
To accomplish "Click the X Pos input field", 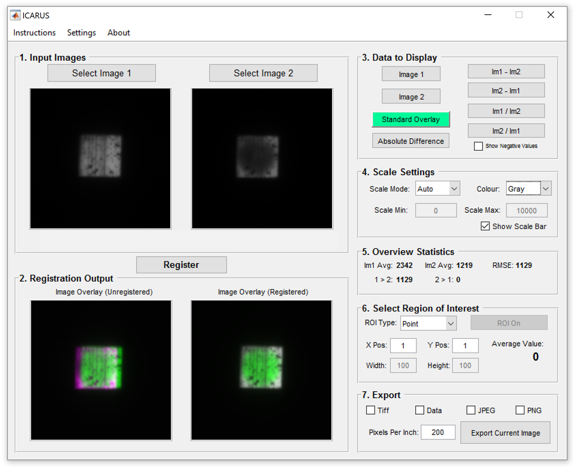I will pyautogui.click(x=403, y=345).
